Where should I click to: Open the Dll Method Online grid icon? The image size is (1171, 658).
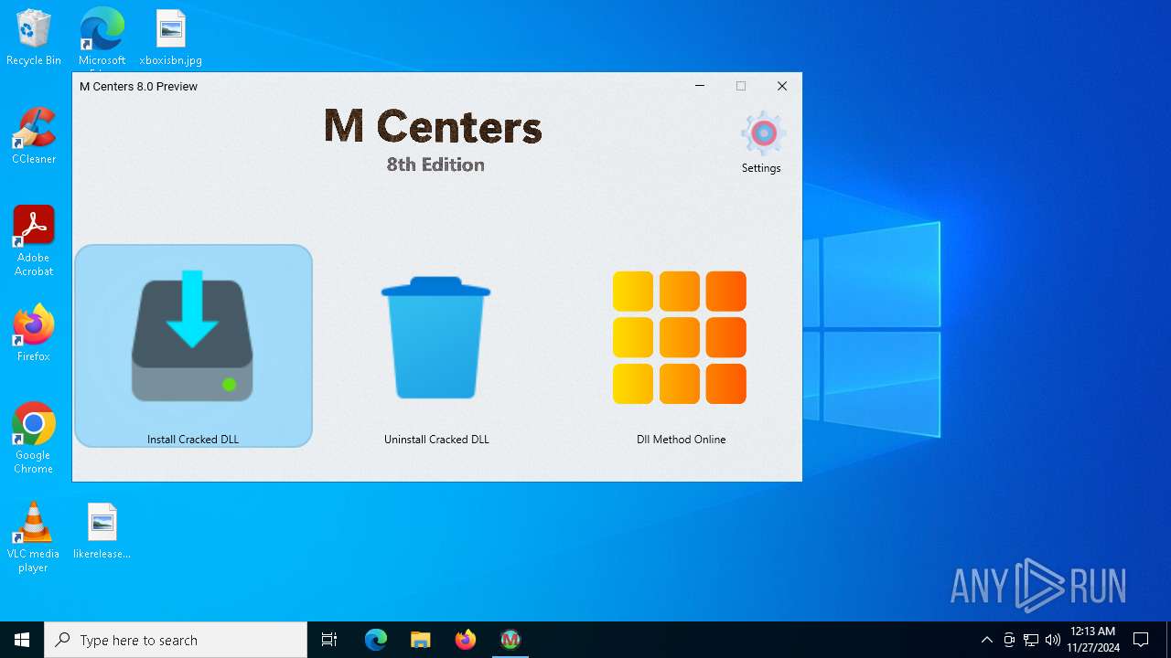tap(680, 337)
